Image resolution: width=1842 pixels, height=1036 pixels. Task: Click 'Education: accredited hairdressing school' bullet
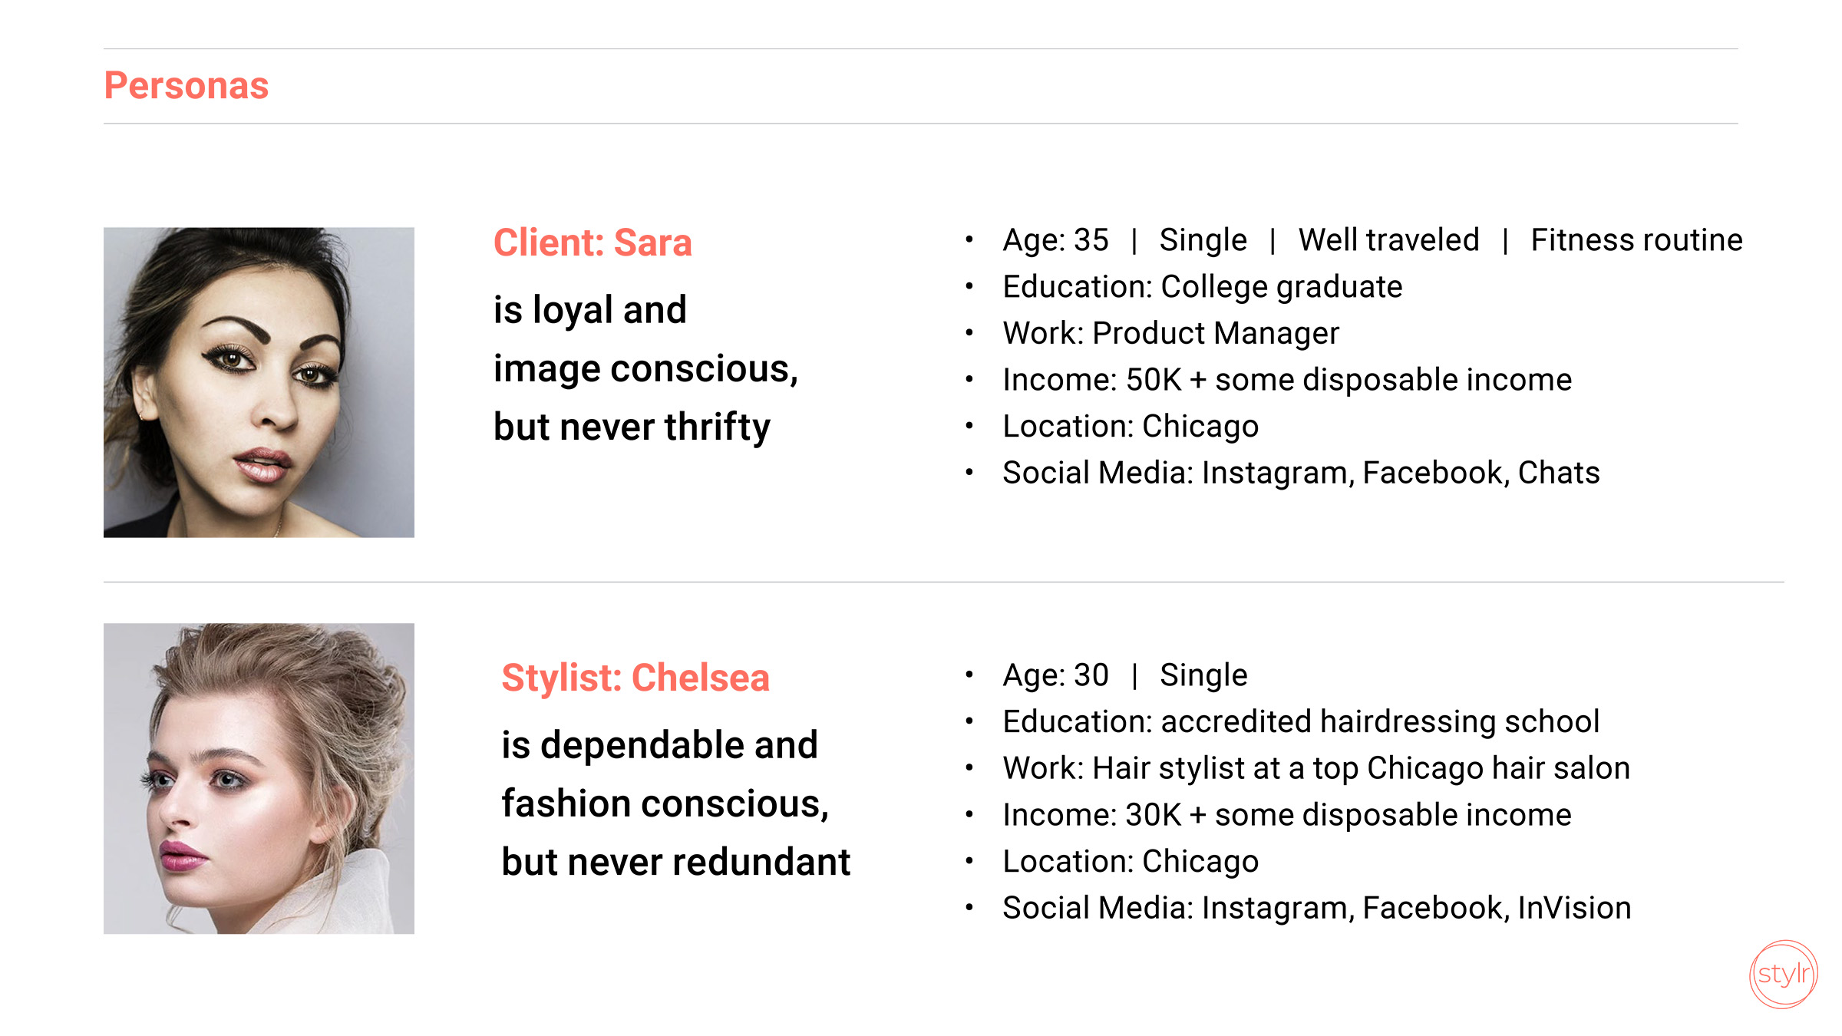click(x=1301, y=722)
